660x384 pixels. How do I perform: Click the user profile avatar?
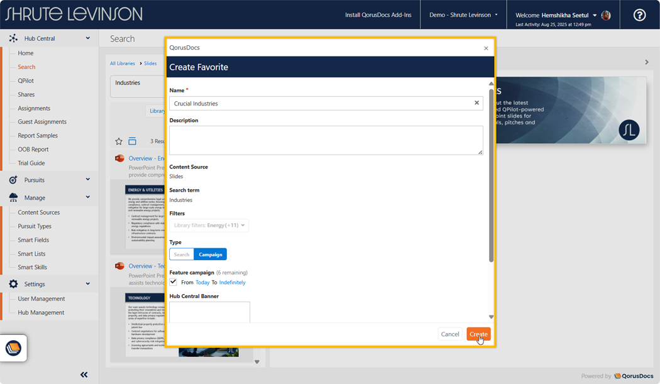pos(606,15)
